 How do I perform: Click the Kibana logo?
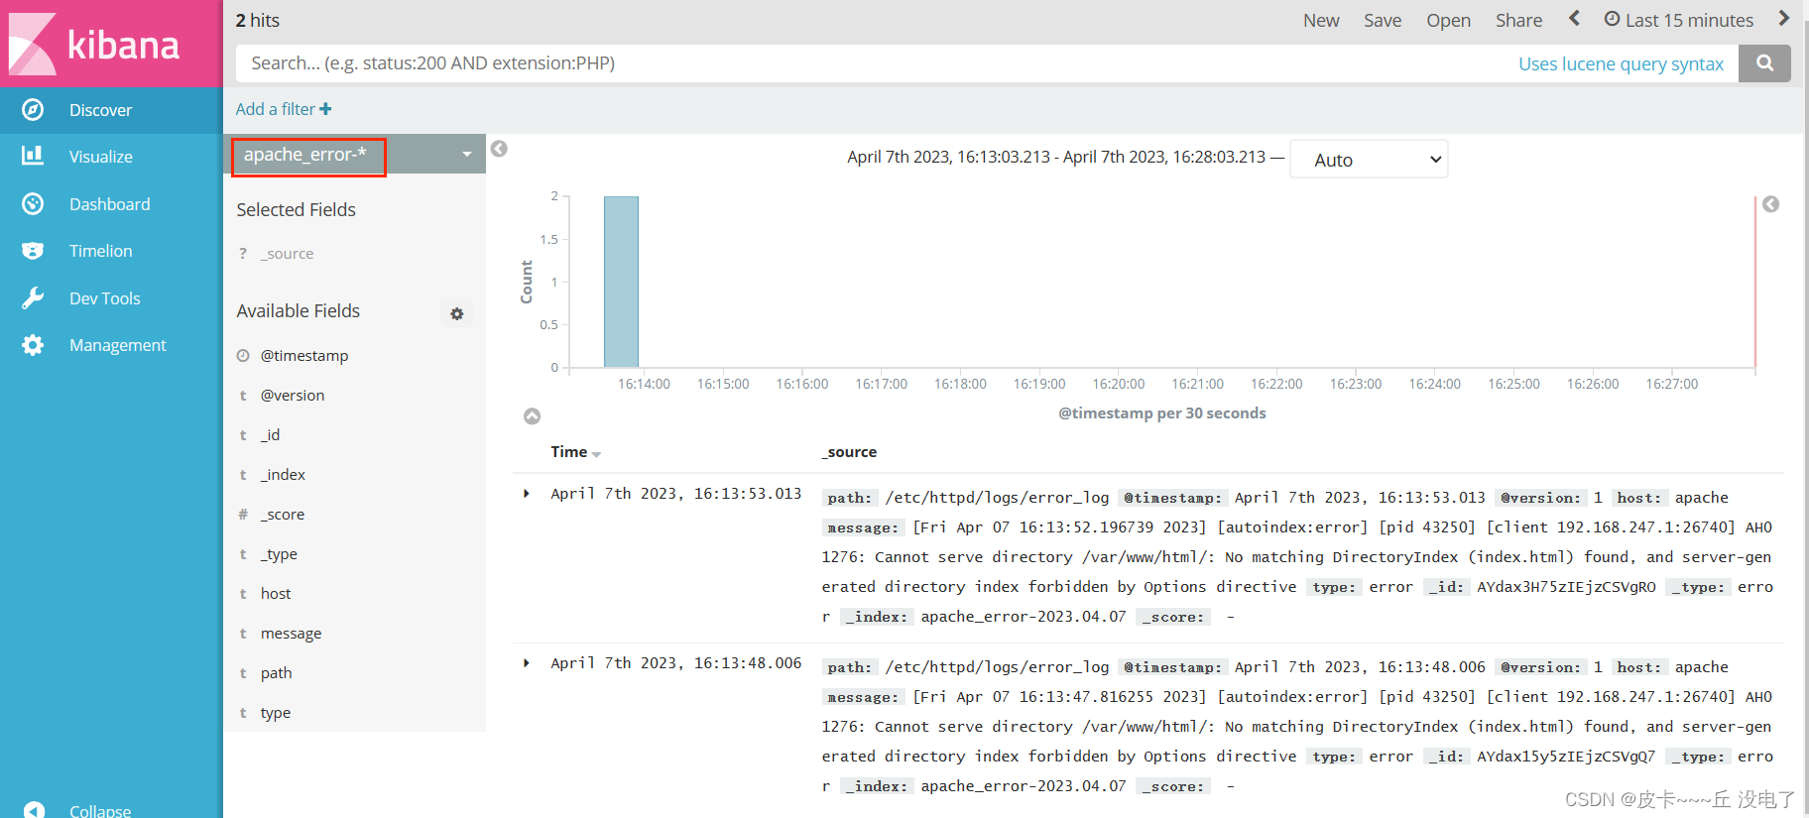pos(94,44)
